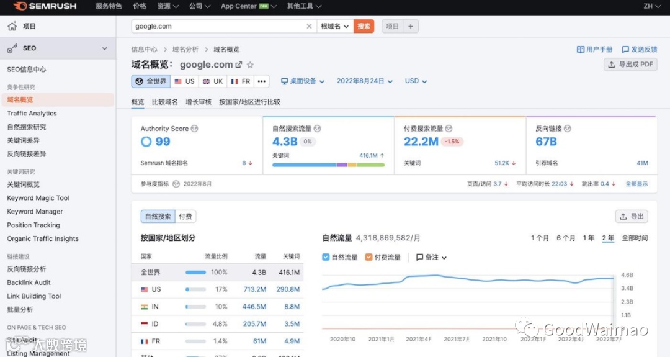Select the 全世界 globe filter
This screenshot has width=670, height=357.
tap(151, 81)
